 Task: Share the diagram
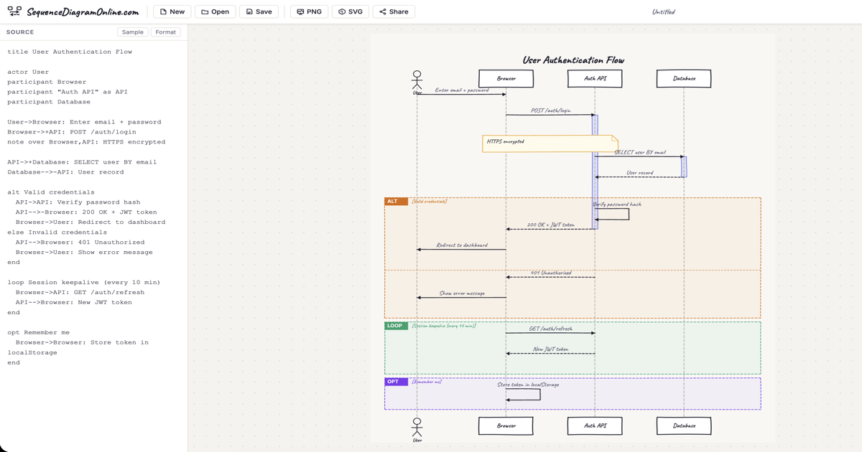394,11
